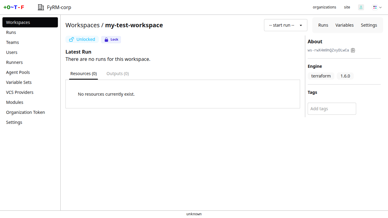The image size is (388, 218).
Task: Click the OTF logo in header
Action: tap(14, 7)
